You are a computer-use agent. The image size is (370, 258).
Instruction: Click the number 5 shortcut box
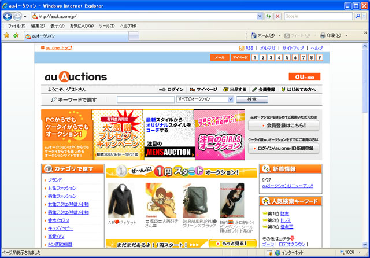tap(287, 57)
